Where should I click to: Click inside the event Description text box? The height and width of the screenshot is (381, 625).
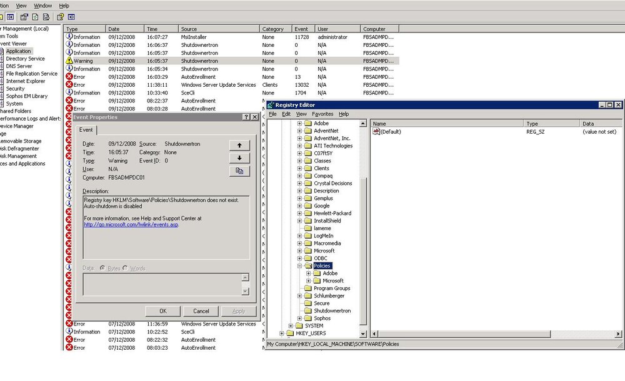tap(166, 227)
